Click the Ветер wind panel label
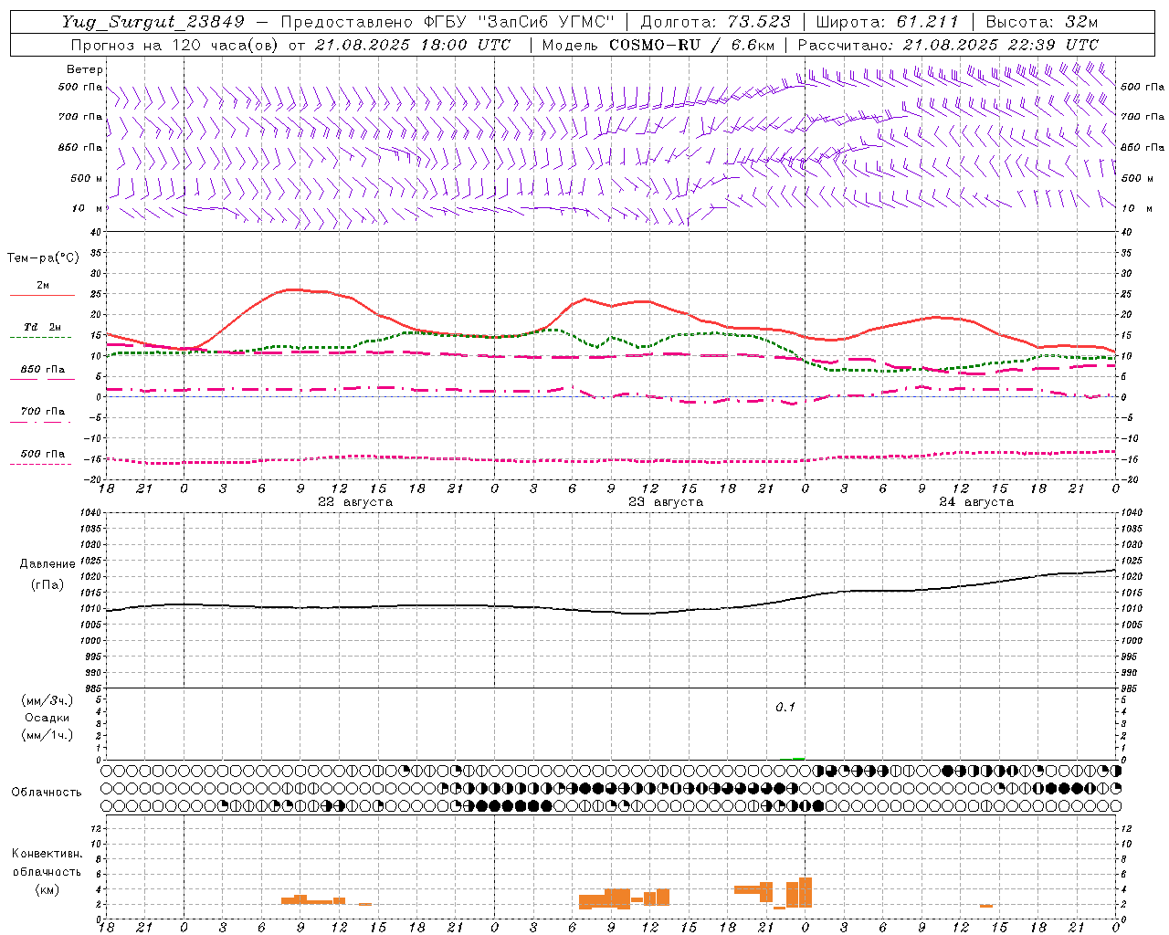The height and width of the screenshot is (935, 1169). pos(85,69)
